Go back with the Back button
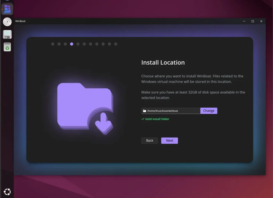This screenshot has width=273, height=198. [150, 141]
